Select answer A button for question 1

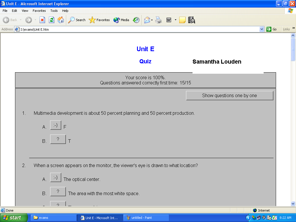click(55, 125)
